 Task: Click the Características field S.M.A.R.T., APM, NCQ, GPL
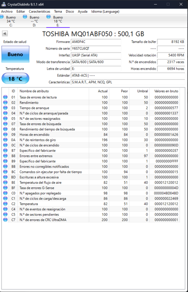coord(128,82)
